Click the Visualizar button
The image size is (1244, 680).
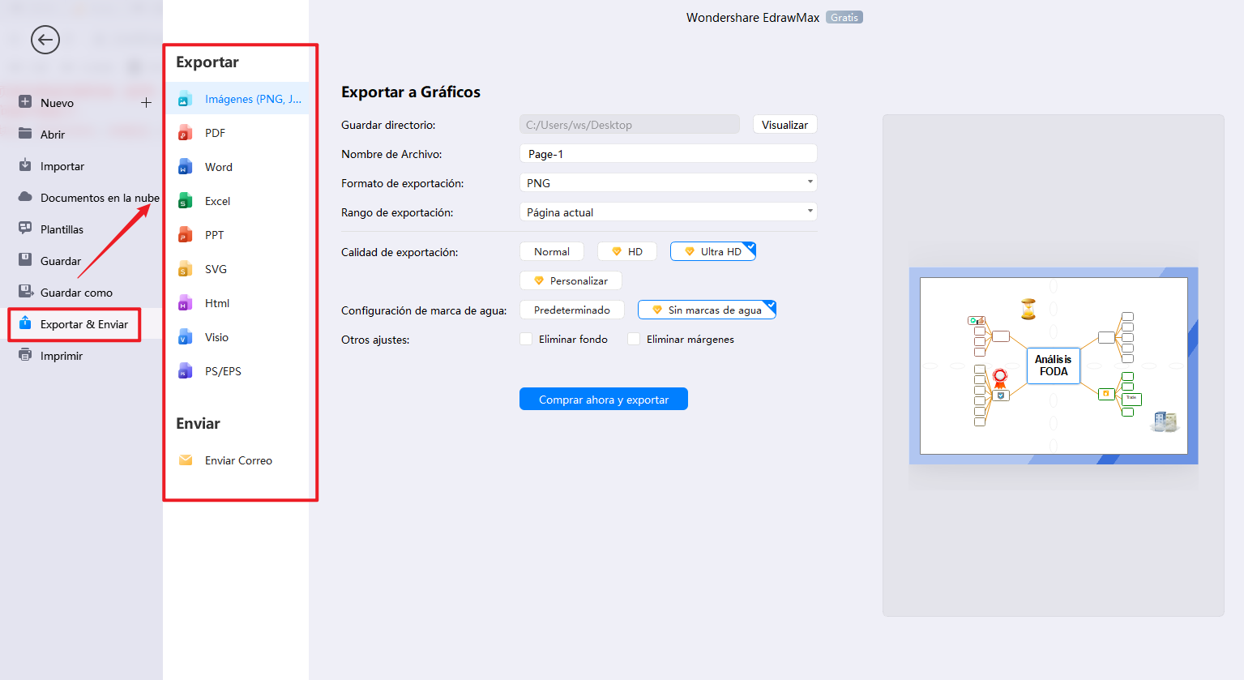click(x=784, y=124)
